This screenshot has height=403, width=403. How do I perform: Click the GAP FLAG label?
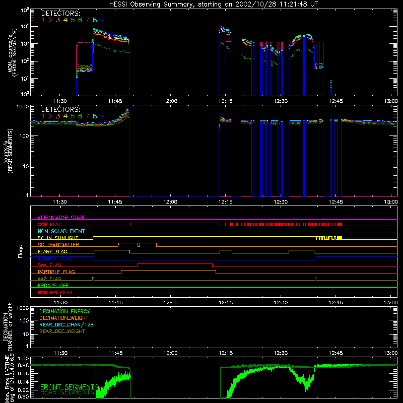pos(49,224)
